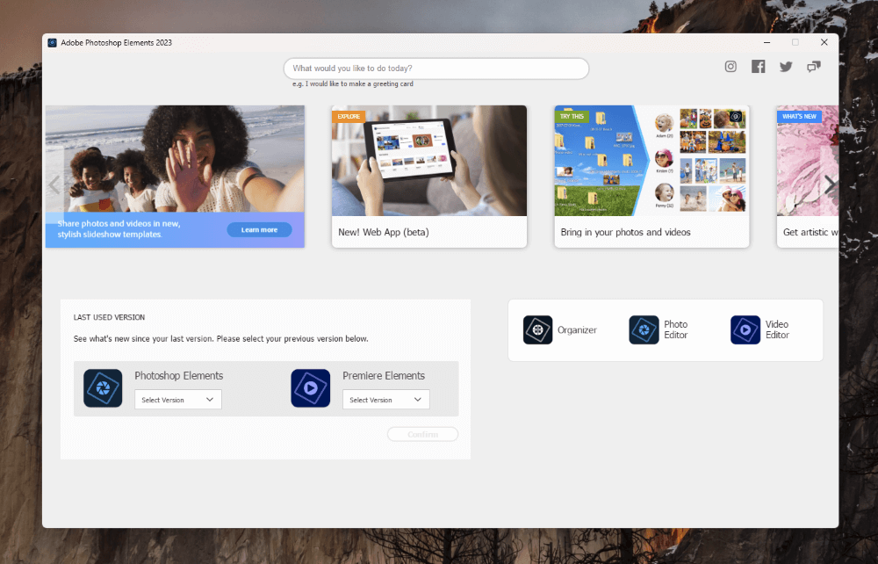
Task: Click the Video Editor label
Action: [777, 329]
